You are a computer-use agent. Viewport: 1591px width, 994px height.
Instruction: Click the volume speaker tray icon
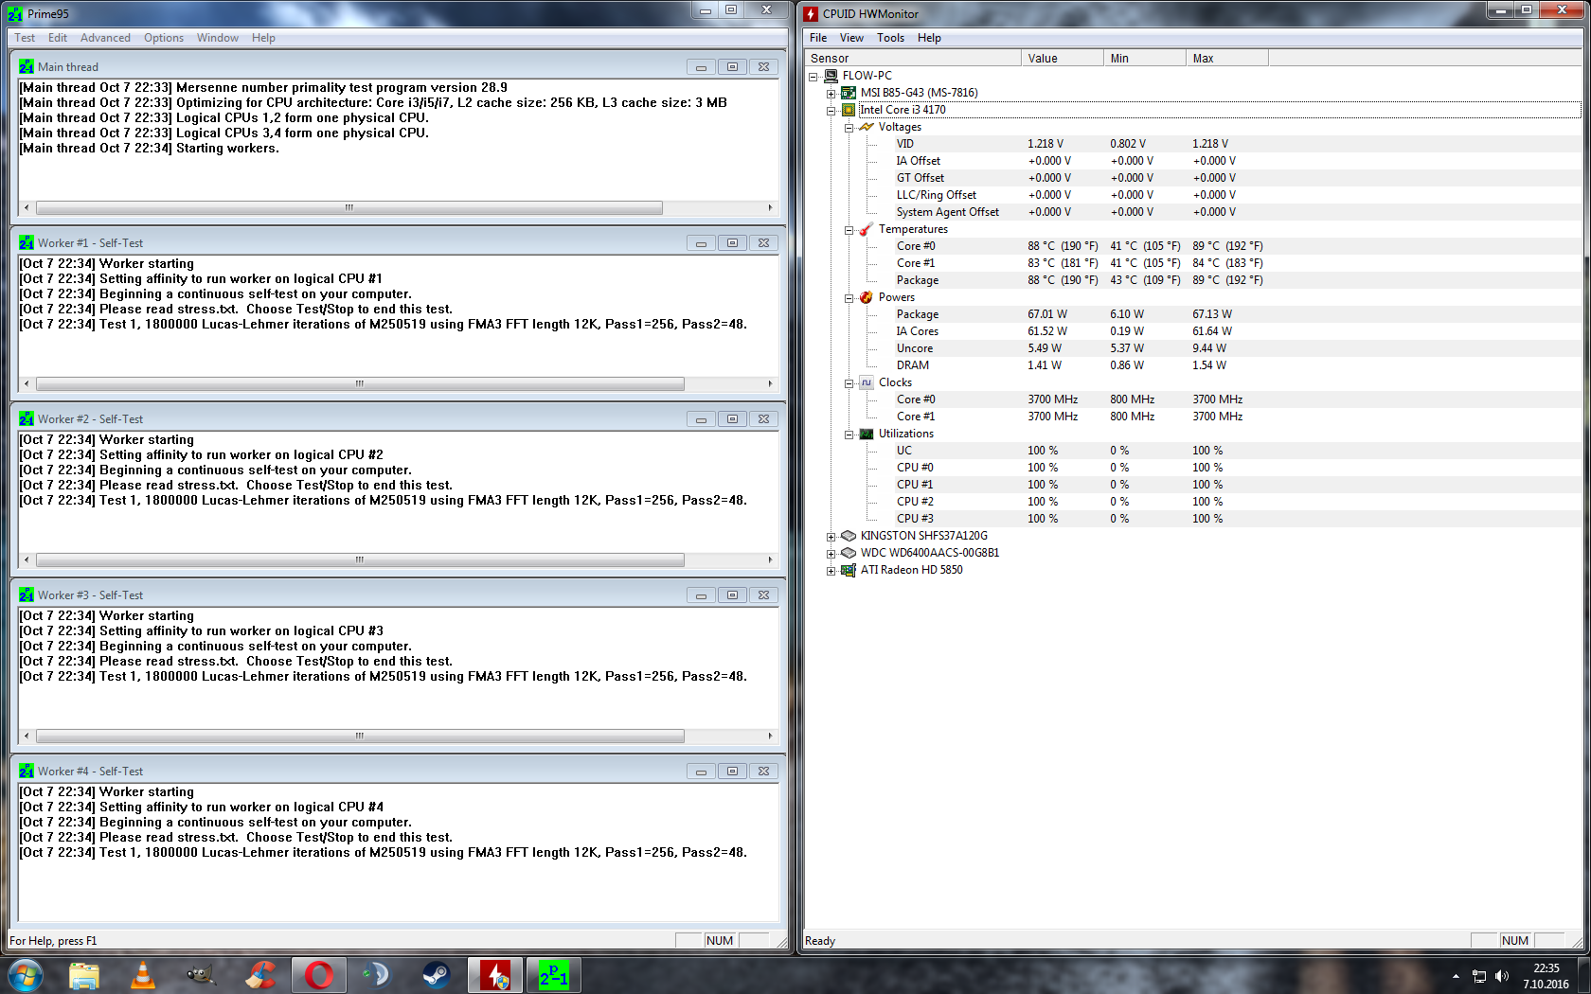point(1502,976)
